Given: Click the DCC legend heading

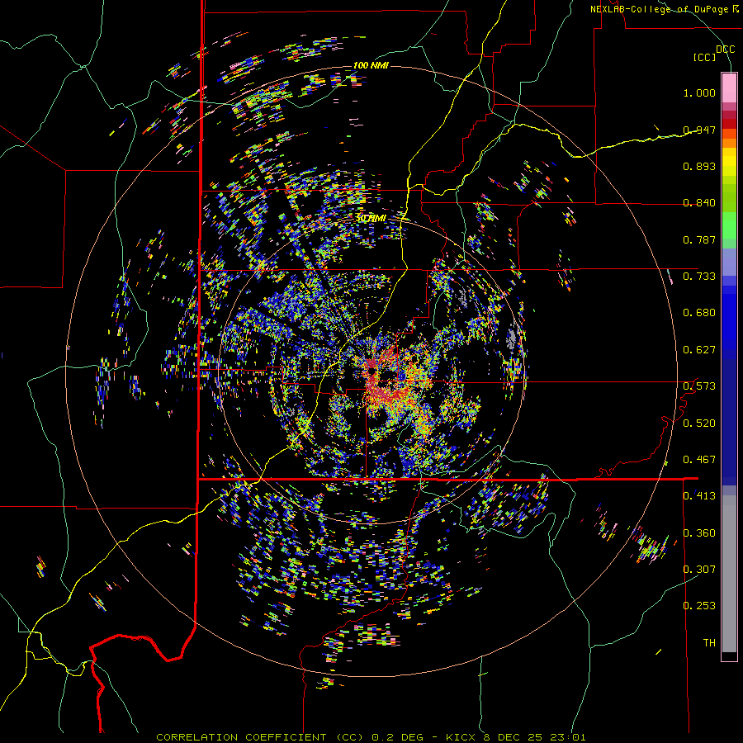Looking at the screenshot, I should click(725, 50).
